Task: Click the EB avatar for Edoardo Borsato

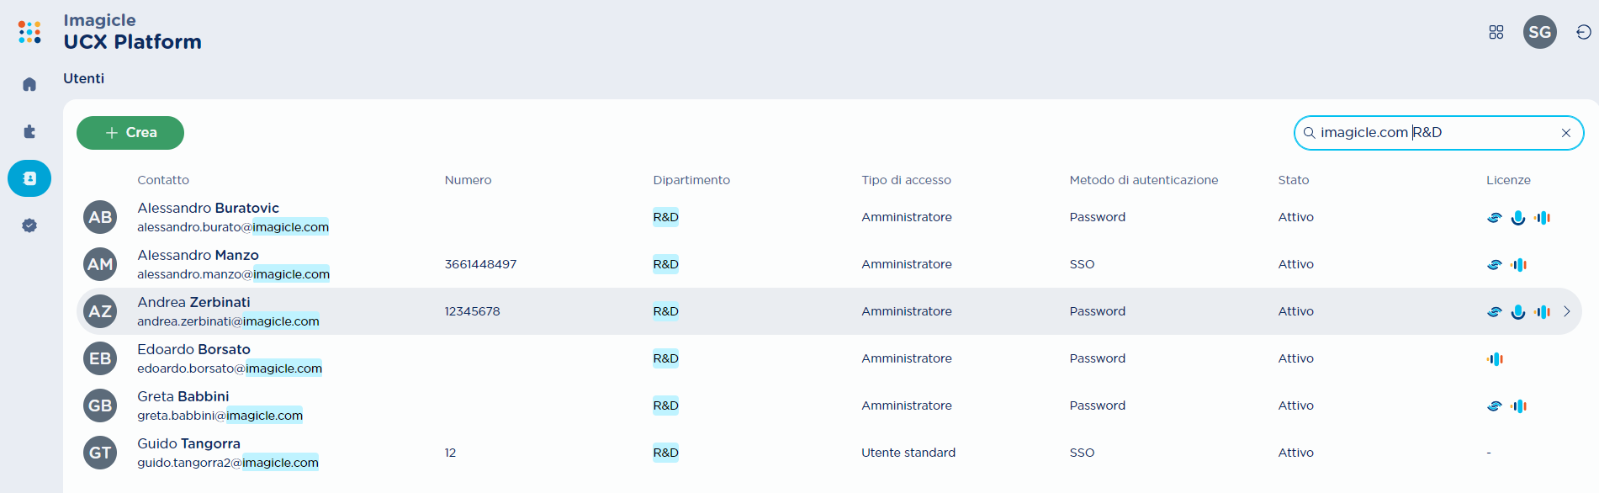Action: (100, 358)
